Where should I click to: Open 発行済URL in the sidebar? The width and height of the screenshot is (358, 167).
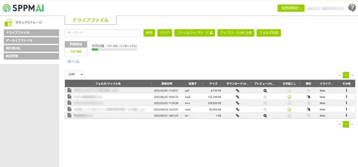[31, 48]
